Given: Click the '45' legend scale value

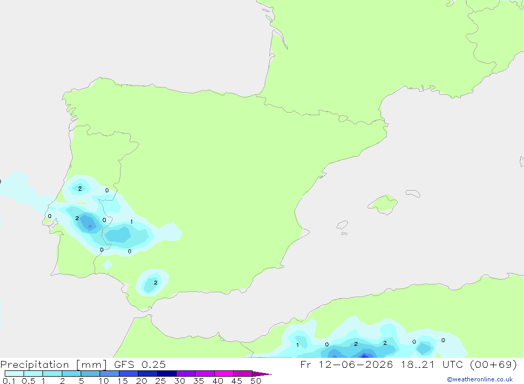Looking at the screenshot, I should pyautogui.click(x=237, y=381).
